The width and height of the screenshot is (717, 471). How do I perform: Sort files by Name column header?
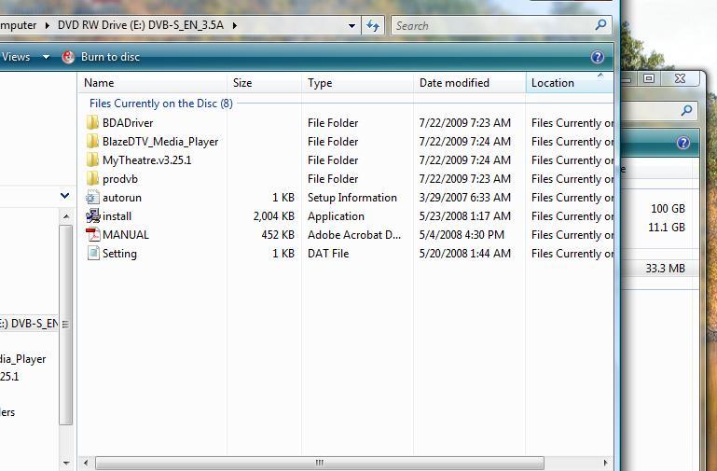point(99,83)
